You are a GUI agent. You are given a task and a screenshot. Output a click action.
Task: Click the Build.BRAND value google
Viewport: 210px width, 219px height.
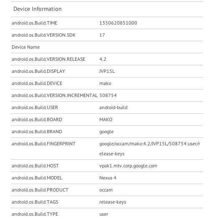pyautogui.click(x=106, y=132)
